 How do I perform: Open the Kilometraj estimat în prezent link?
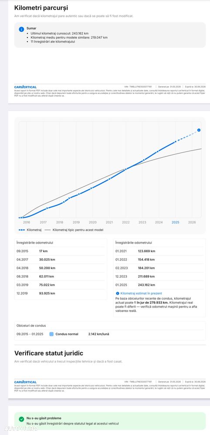pyautogui.click(x=141, y=293)
